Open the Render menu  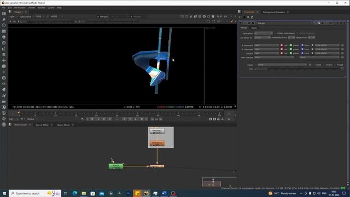click(42, 8)
